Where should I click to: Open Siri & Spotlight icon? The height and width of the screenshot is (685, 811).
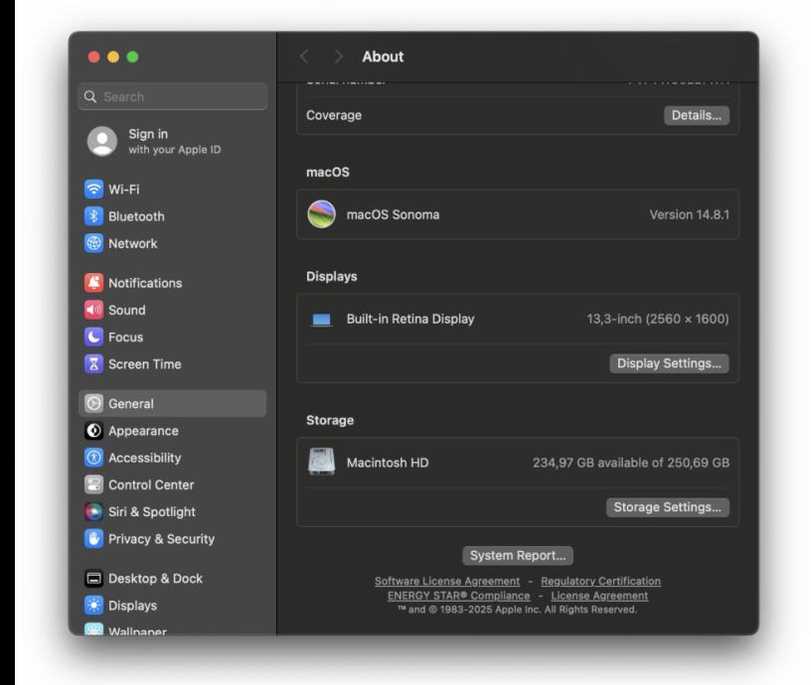coord(93,511)
